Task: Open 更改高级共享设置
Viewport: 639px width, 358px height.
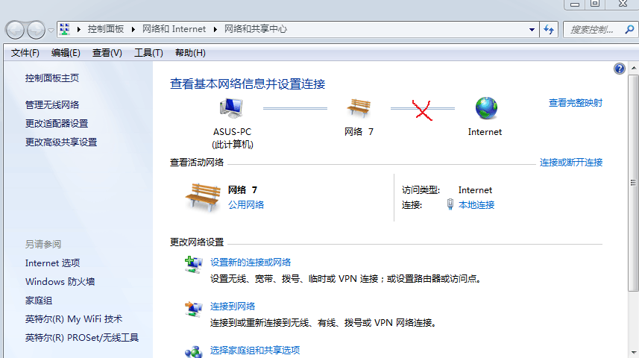Action: [61, 142]
